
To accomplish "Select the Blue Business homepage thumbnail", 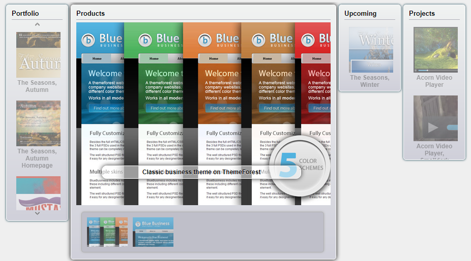I will pyautogui.click(x=153, y=232).
